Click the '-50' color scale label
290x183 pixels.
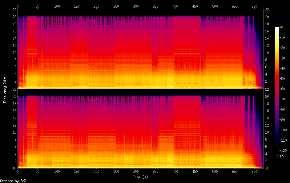[282, 79]
